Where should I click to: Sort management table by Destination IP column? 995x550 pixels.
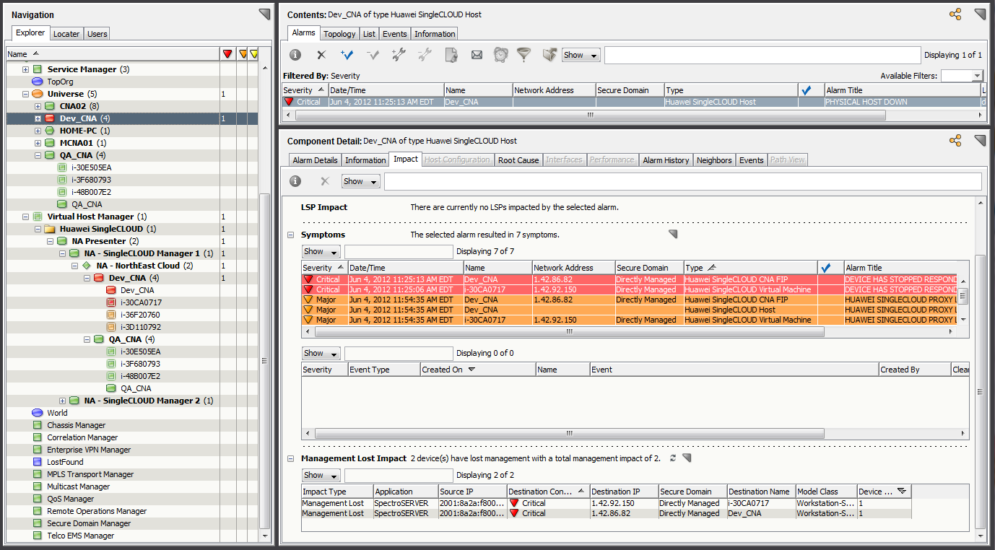point(624,492)
